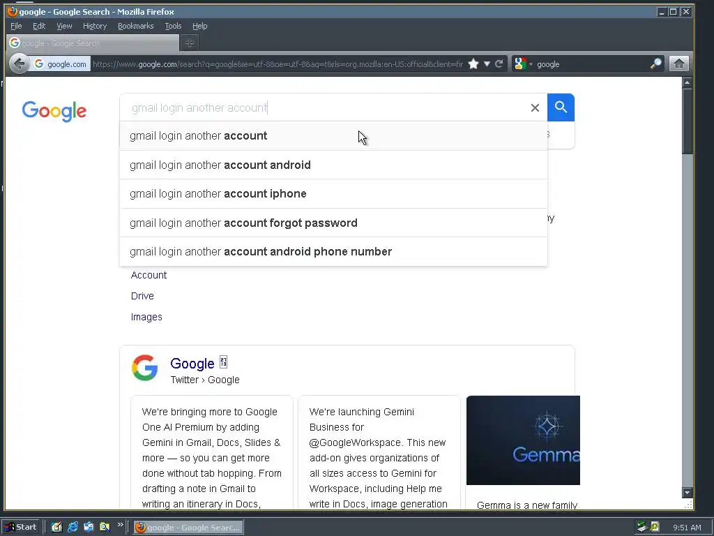714x536 pixels.
Task: Click the scrollbar up arrow
Action: click(x=687, y=82)
